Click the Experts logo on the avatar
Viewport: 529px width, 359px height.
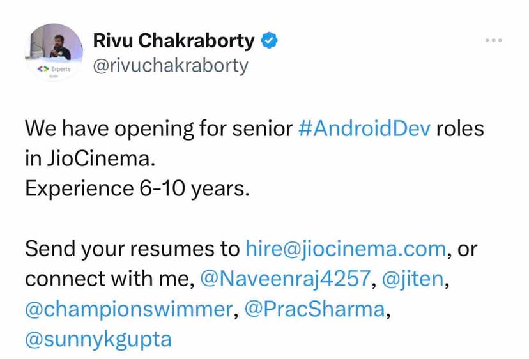55,67
